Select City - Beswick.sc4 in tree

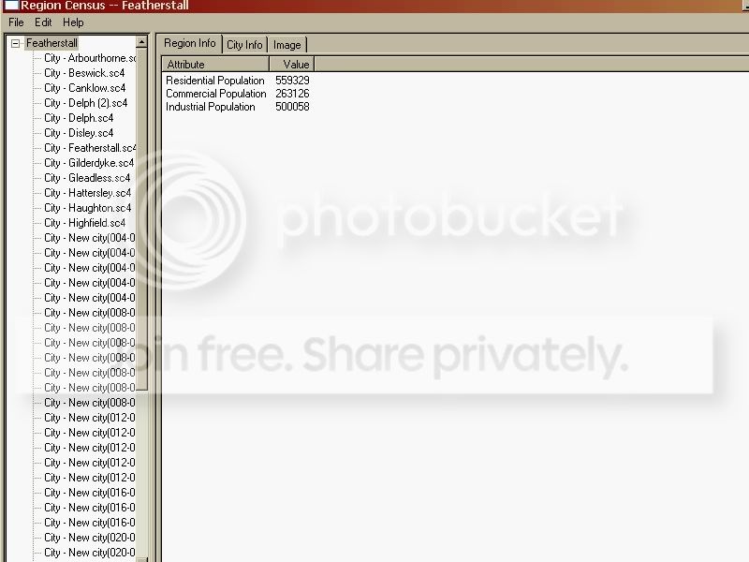point(84,73)
